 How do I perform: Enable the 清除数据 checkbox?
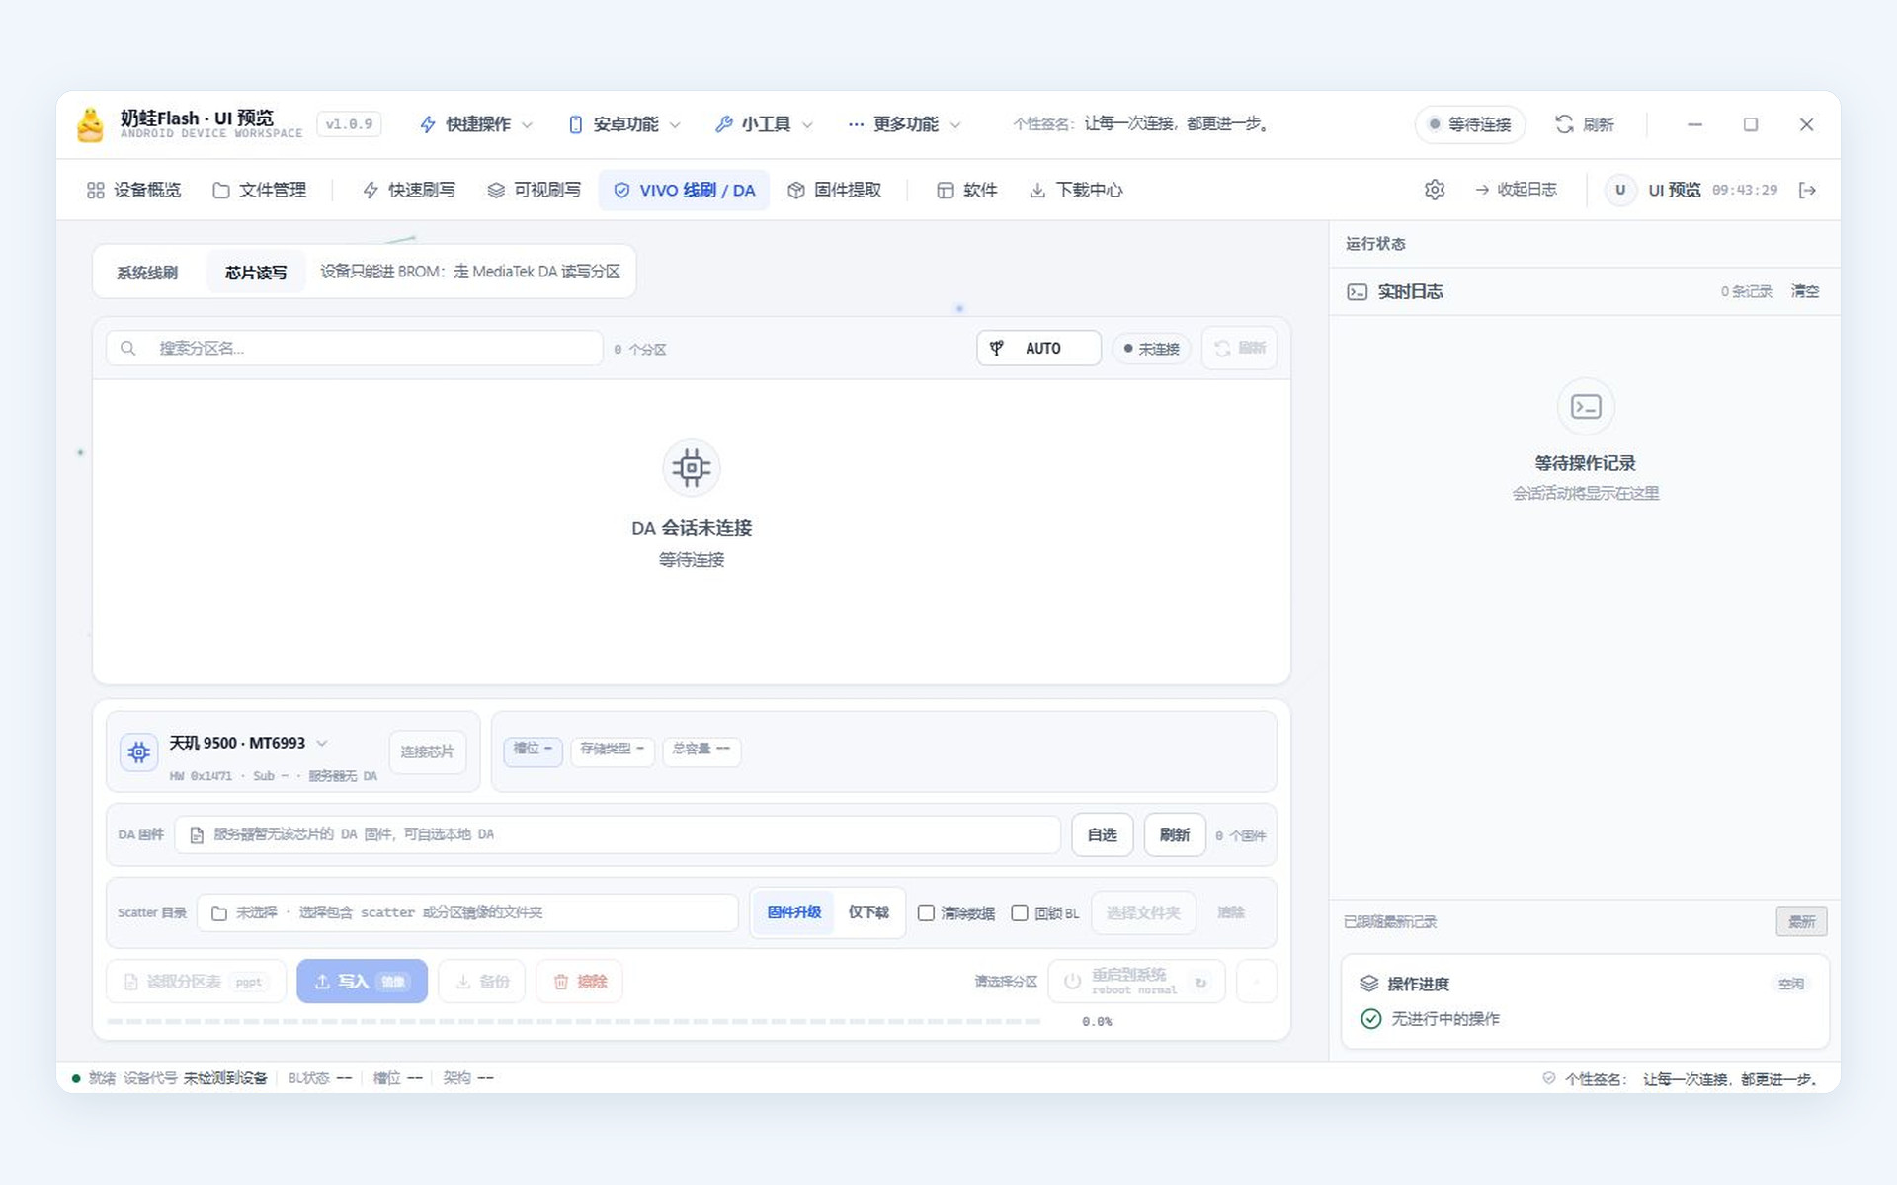point(926,912)
